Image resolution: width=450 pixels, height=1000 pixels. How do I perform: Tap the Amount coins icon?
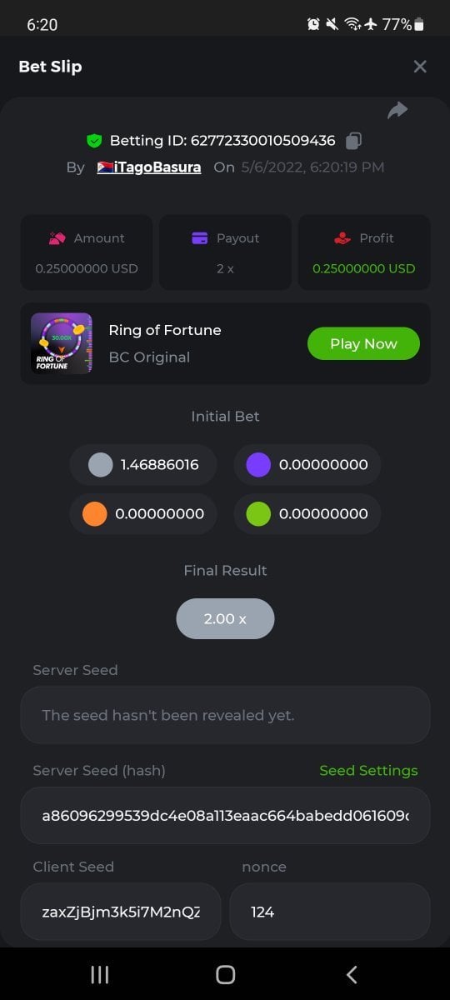coord(57,238)
